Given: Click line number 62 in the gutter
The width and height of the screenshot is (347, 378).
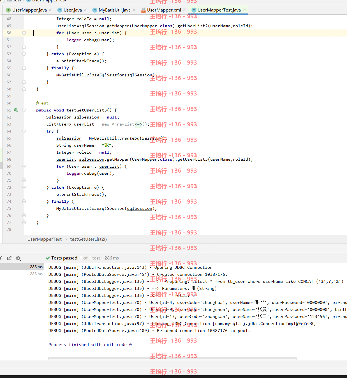Looking at the screenshot, I should pyautogui.click(x=9, y=117).
